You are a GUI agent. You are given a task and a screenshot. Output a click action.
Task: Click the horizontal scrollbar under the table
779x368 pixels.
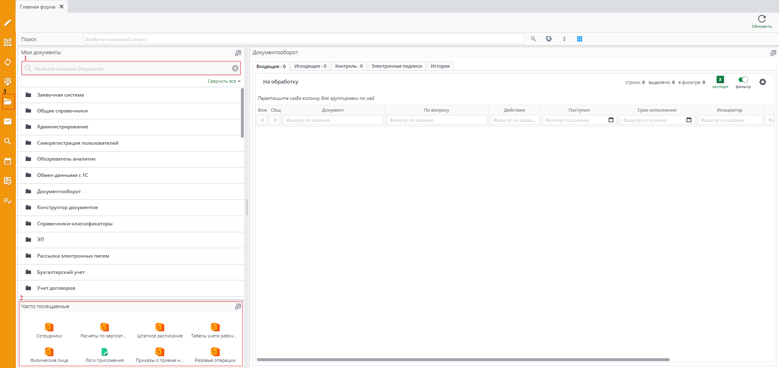pyautogui.click(x=463, y=359)
